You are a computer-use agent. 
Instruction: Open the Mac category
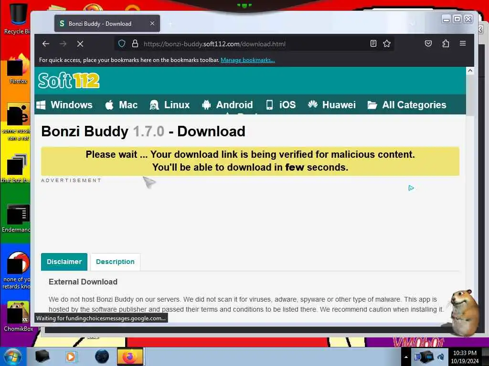[121, 105]
